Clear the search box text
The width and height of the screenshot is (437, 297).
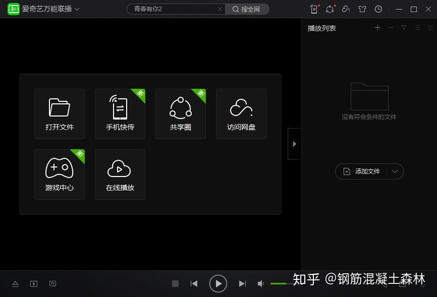tap(220, 9)
